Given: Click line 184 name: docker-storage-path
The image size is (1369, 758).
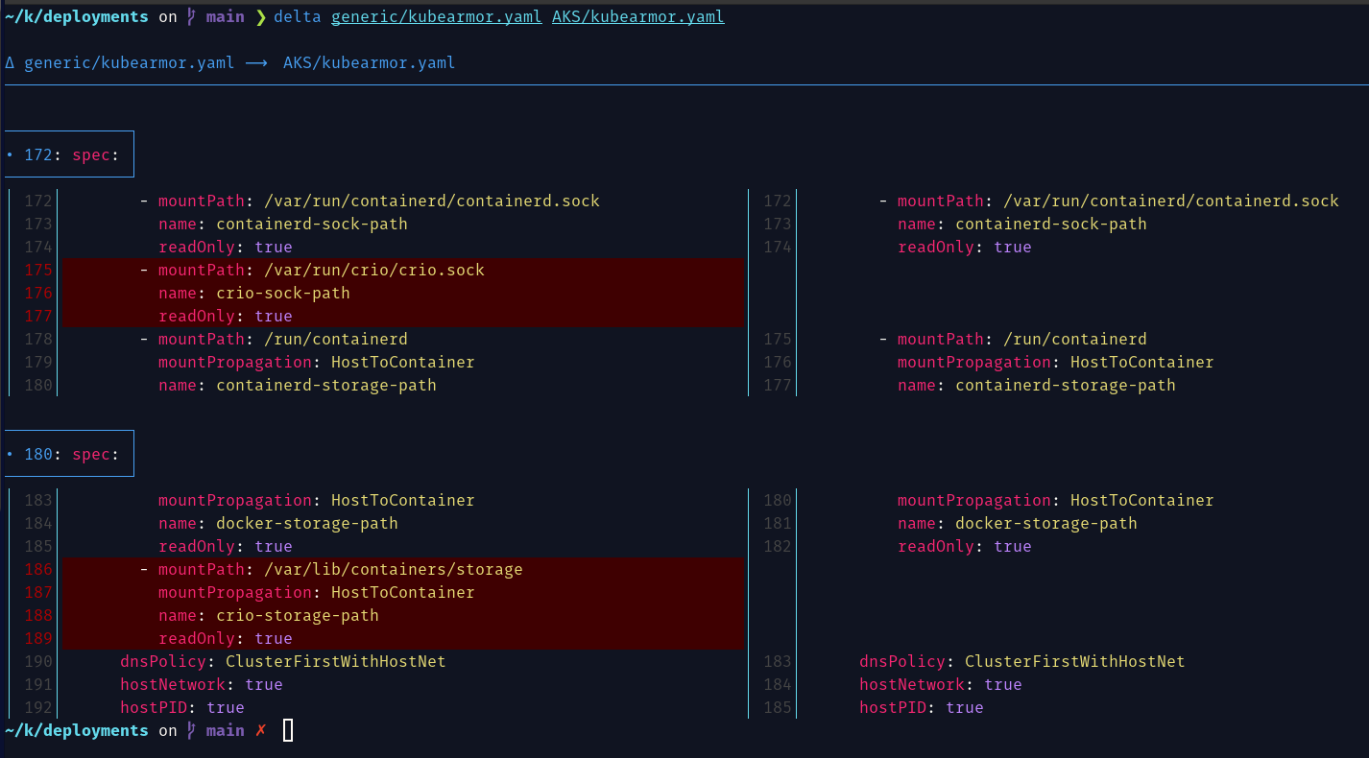Looking at the screenshot, I should point(278,524).
